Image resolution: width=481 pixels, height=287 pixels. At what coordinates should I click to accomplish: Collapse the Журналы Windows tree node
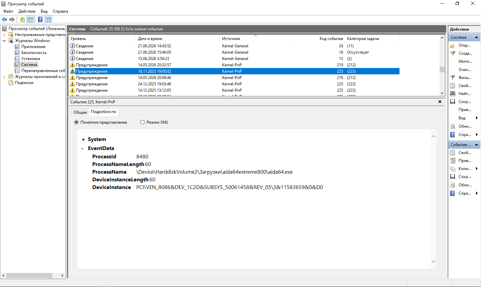click(x=4, y=41)
